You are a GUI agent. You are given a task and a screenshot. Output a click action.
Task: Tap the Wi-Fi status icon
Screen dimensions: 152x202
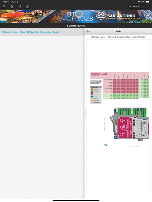point(139,2)
